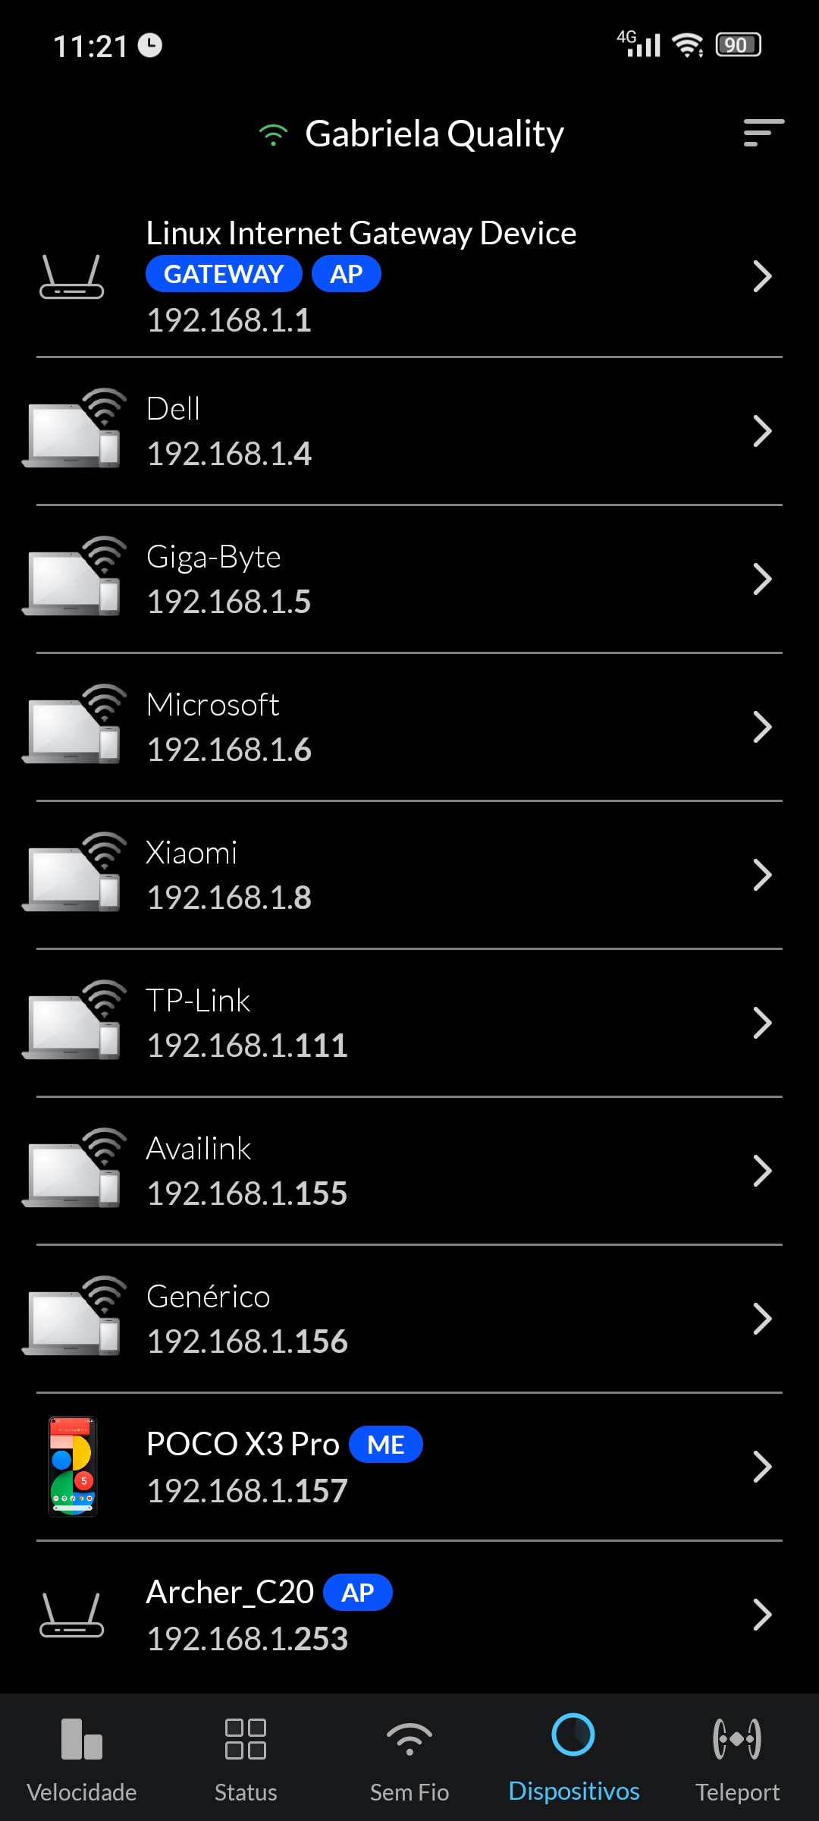This screenshot has width=819, height=1821.
Task: Open the sort/filter menu icon
Action: [763, 133]
